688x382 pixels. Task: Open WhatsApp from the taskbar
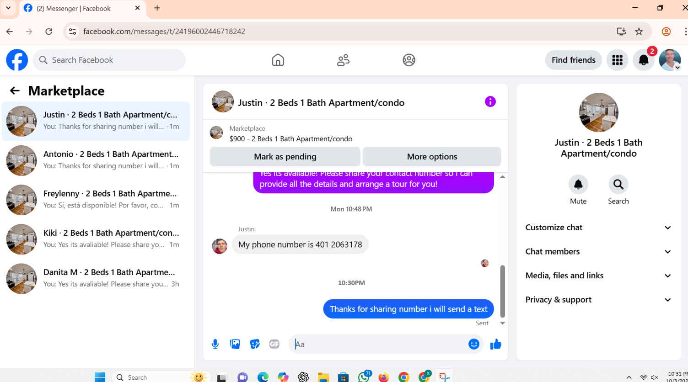tap(364, 377)
